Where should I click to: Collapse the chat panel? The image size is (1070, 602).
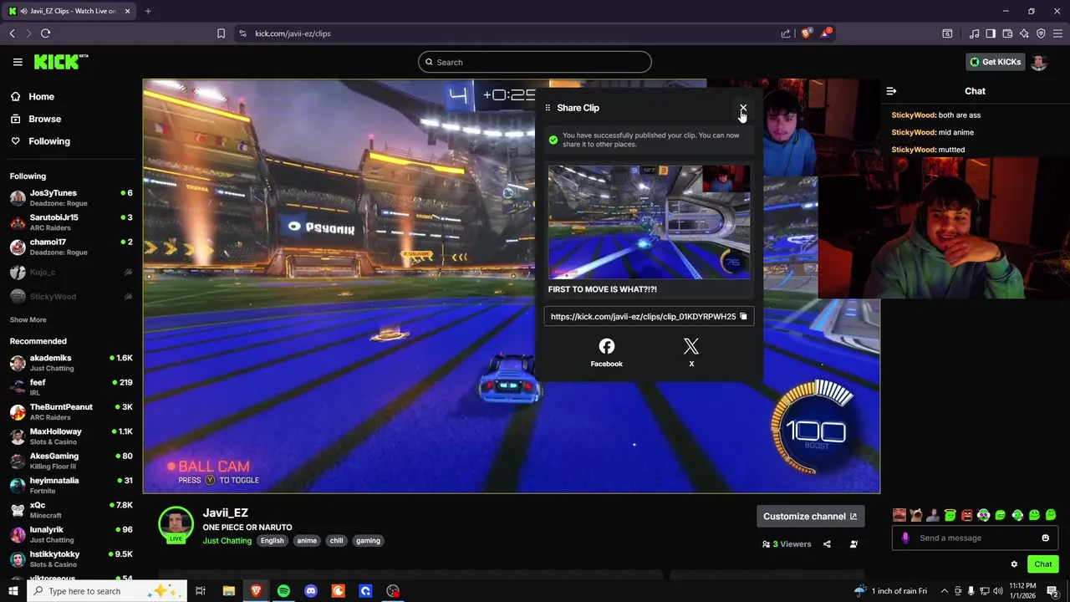pos(891,91)
